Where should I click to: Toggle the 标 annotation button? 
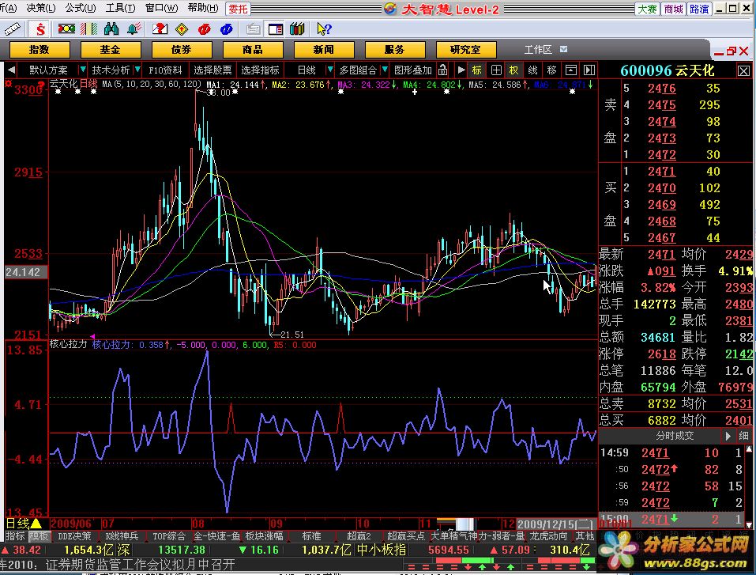pos(477,70)
